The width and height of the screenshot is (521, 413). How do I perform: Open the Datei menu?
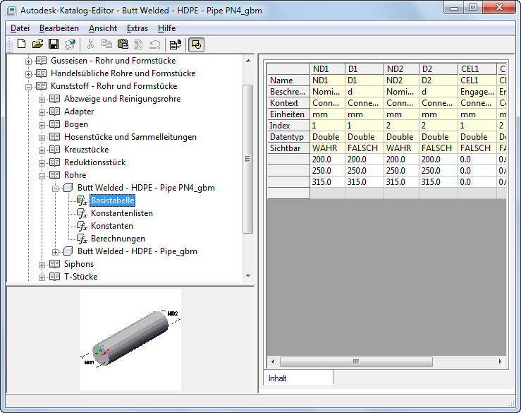point(20,28)
